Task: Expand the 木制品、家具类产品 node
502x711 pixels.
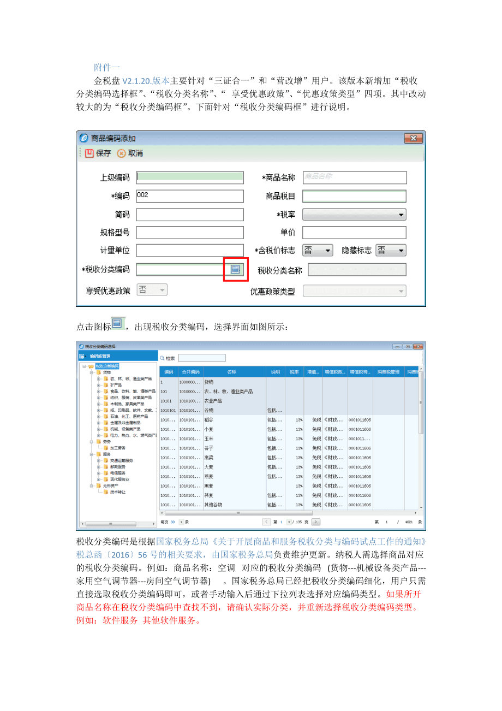Action: click(99, 404)
